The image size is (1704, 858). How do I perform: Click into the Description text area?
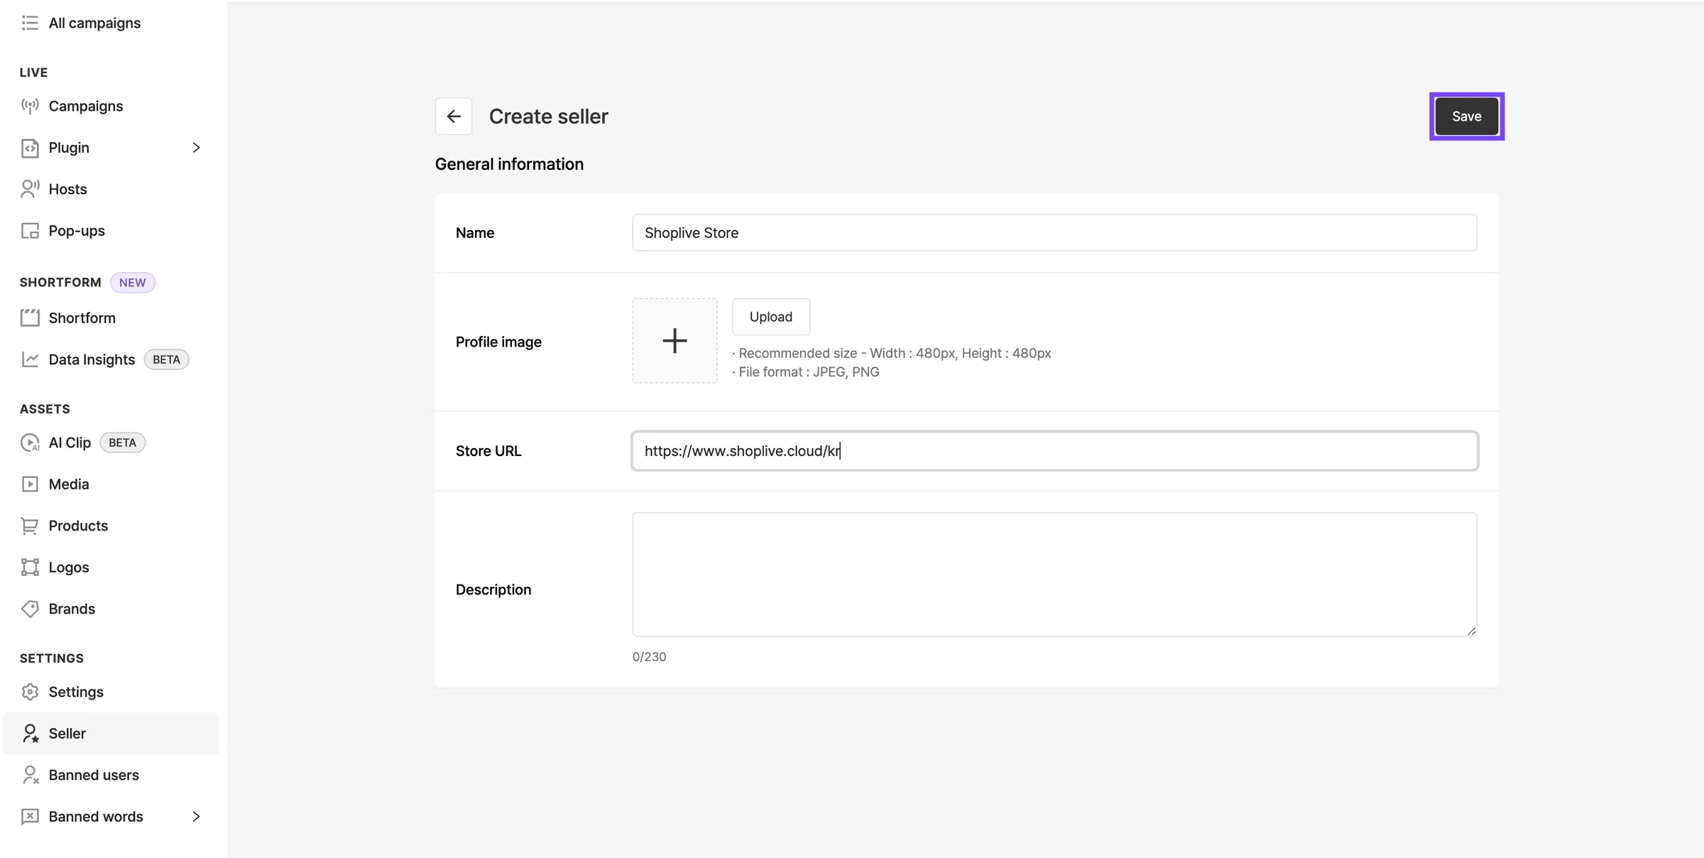[x=1054, y=575]
